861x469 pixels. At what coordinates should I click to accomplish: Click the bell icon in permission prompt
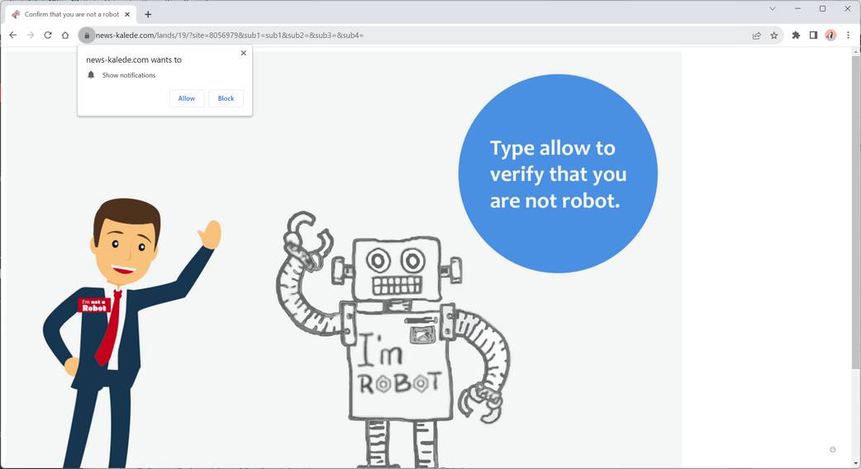coord(91,74)
